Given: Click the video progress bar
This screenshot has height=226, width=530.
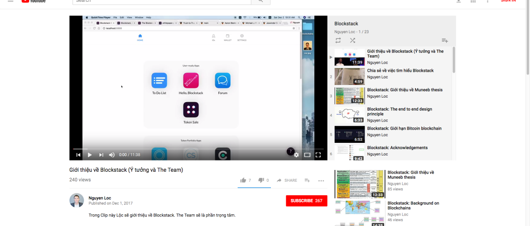Looking at the screenshot, I should [198, 149].
